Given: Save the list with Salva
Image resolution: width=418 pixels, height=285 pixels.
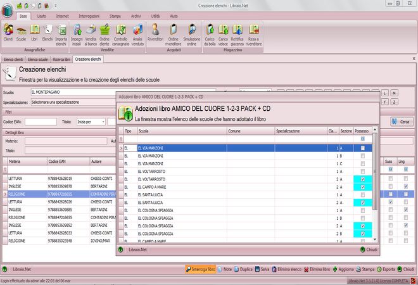Looking at the screenshot, I should [x=262, y=269].
